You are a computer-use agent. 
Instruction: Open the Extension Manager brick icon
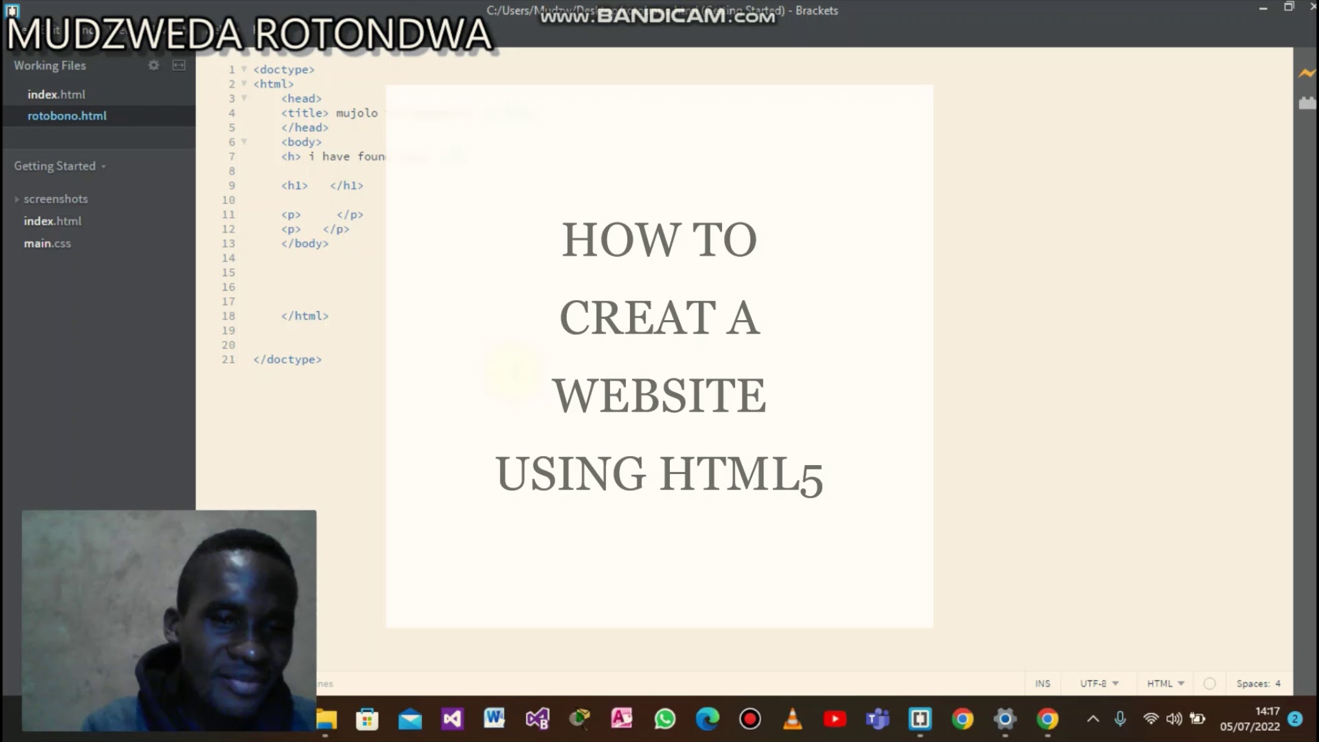tap(1307, 103)
